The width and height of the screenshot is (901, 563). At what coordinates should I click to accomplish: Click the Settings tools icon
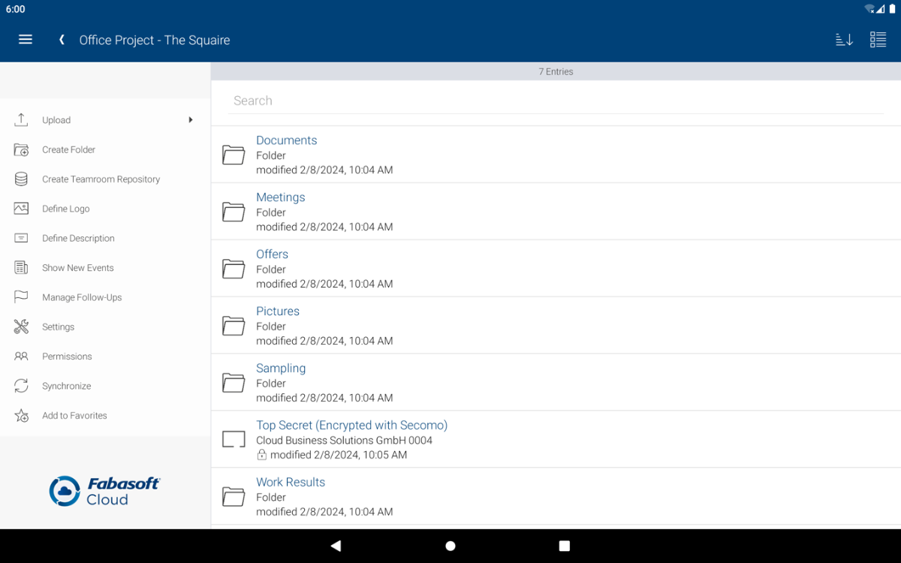pyautogui.click(x=21, y=327)
